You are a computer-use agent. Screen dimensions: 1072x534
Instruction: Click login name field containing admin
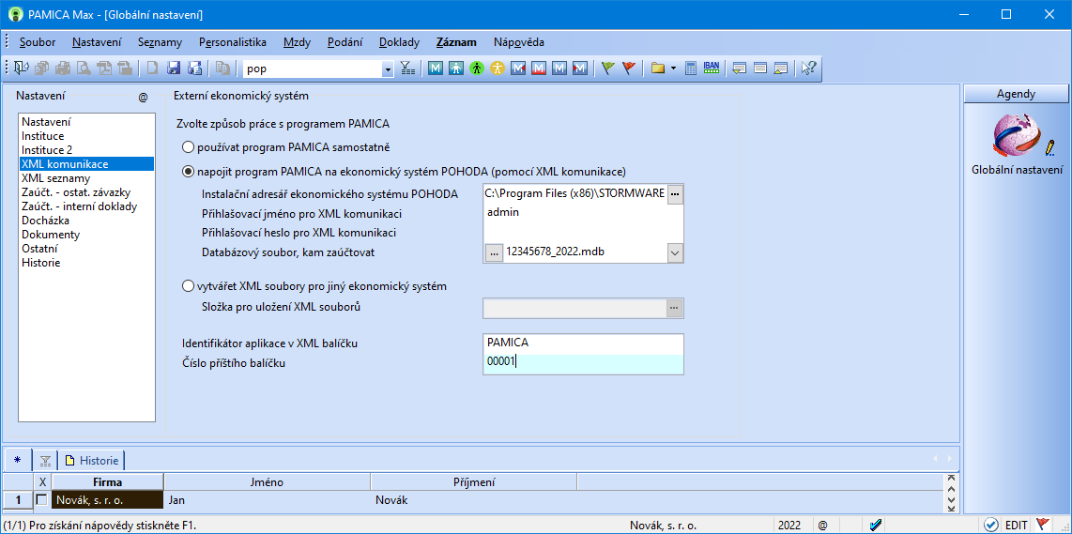click(583, 213)
